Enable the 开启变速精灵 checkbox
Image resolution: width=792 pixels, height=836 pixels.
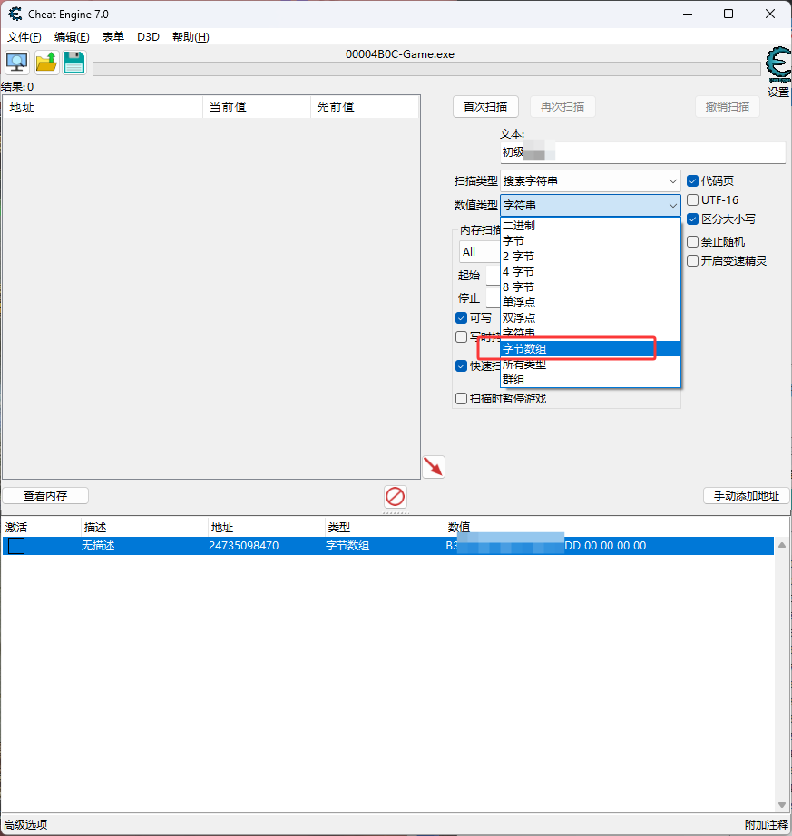[693, 261]
